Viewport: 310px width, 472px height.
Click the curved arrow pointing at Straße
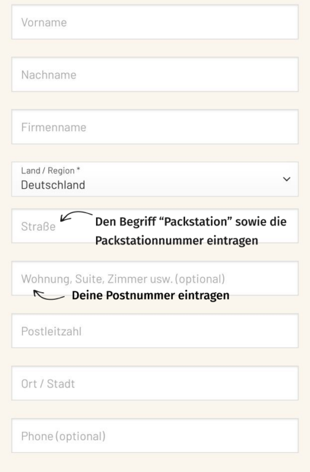[x=77, y=216]
